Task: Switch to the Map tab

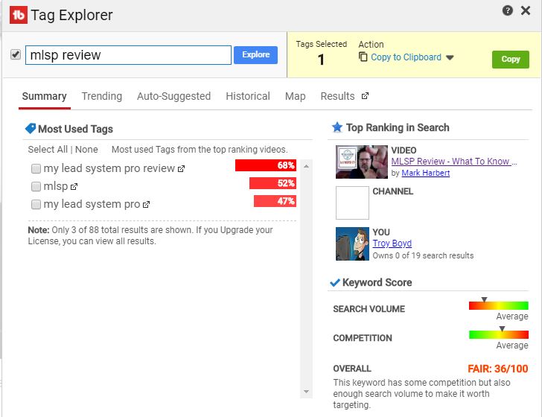Action: point(295,96)
